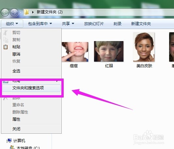Click the clipboard paste icon
Image resolution: width=174 pixels, height=149 pixels.
(6, 47)
